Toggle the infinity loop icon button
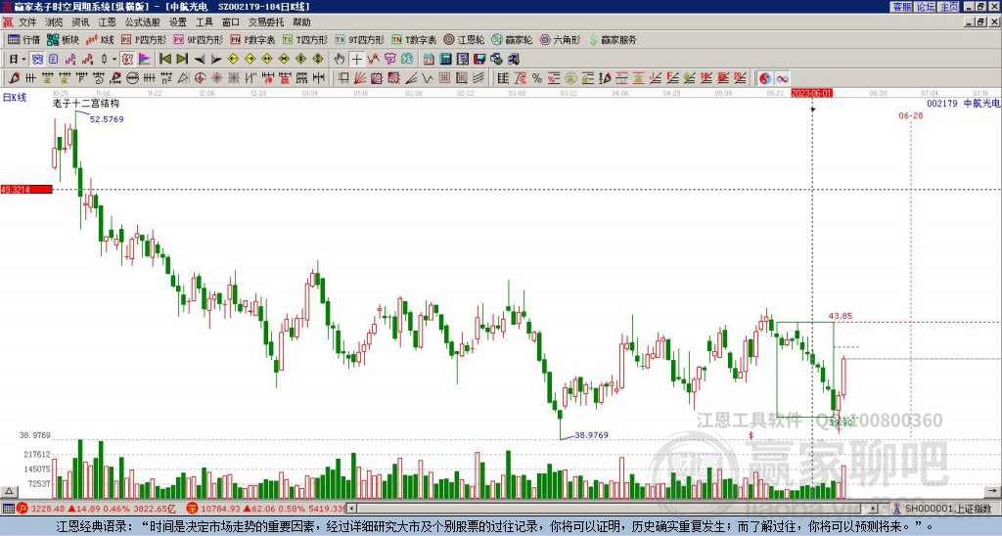 click(782, 78)
